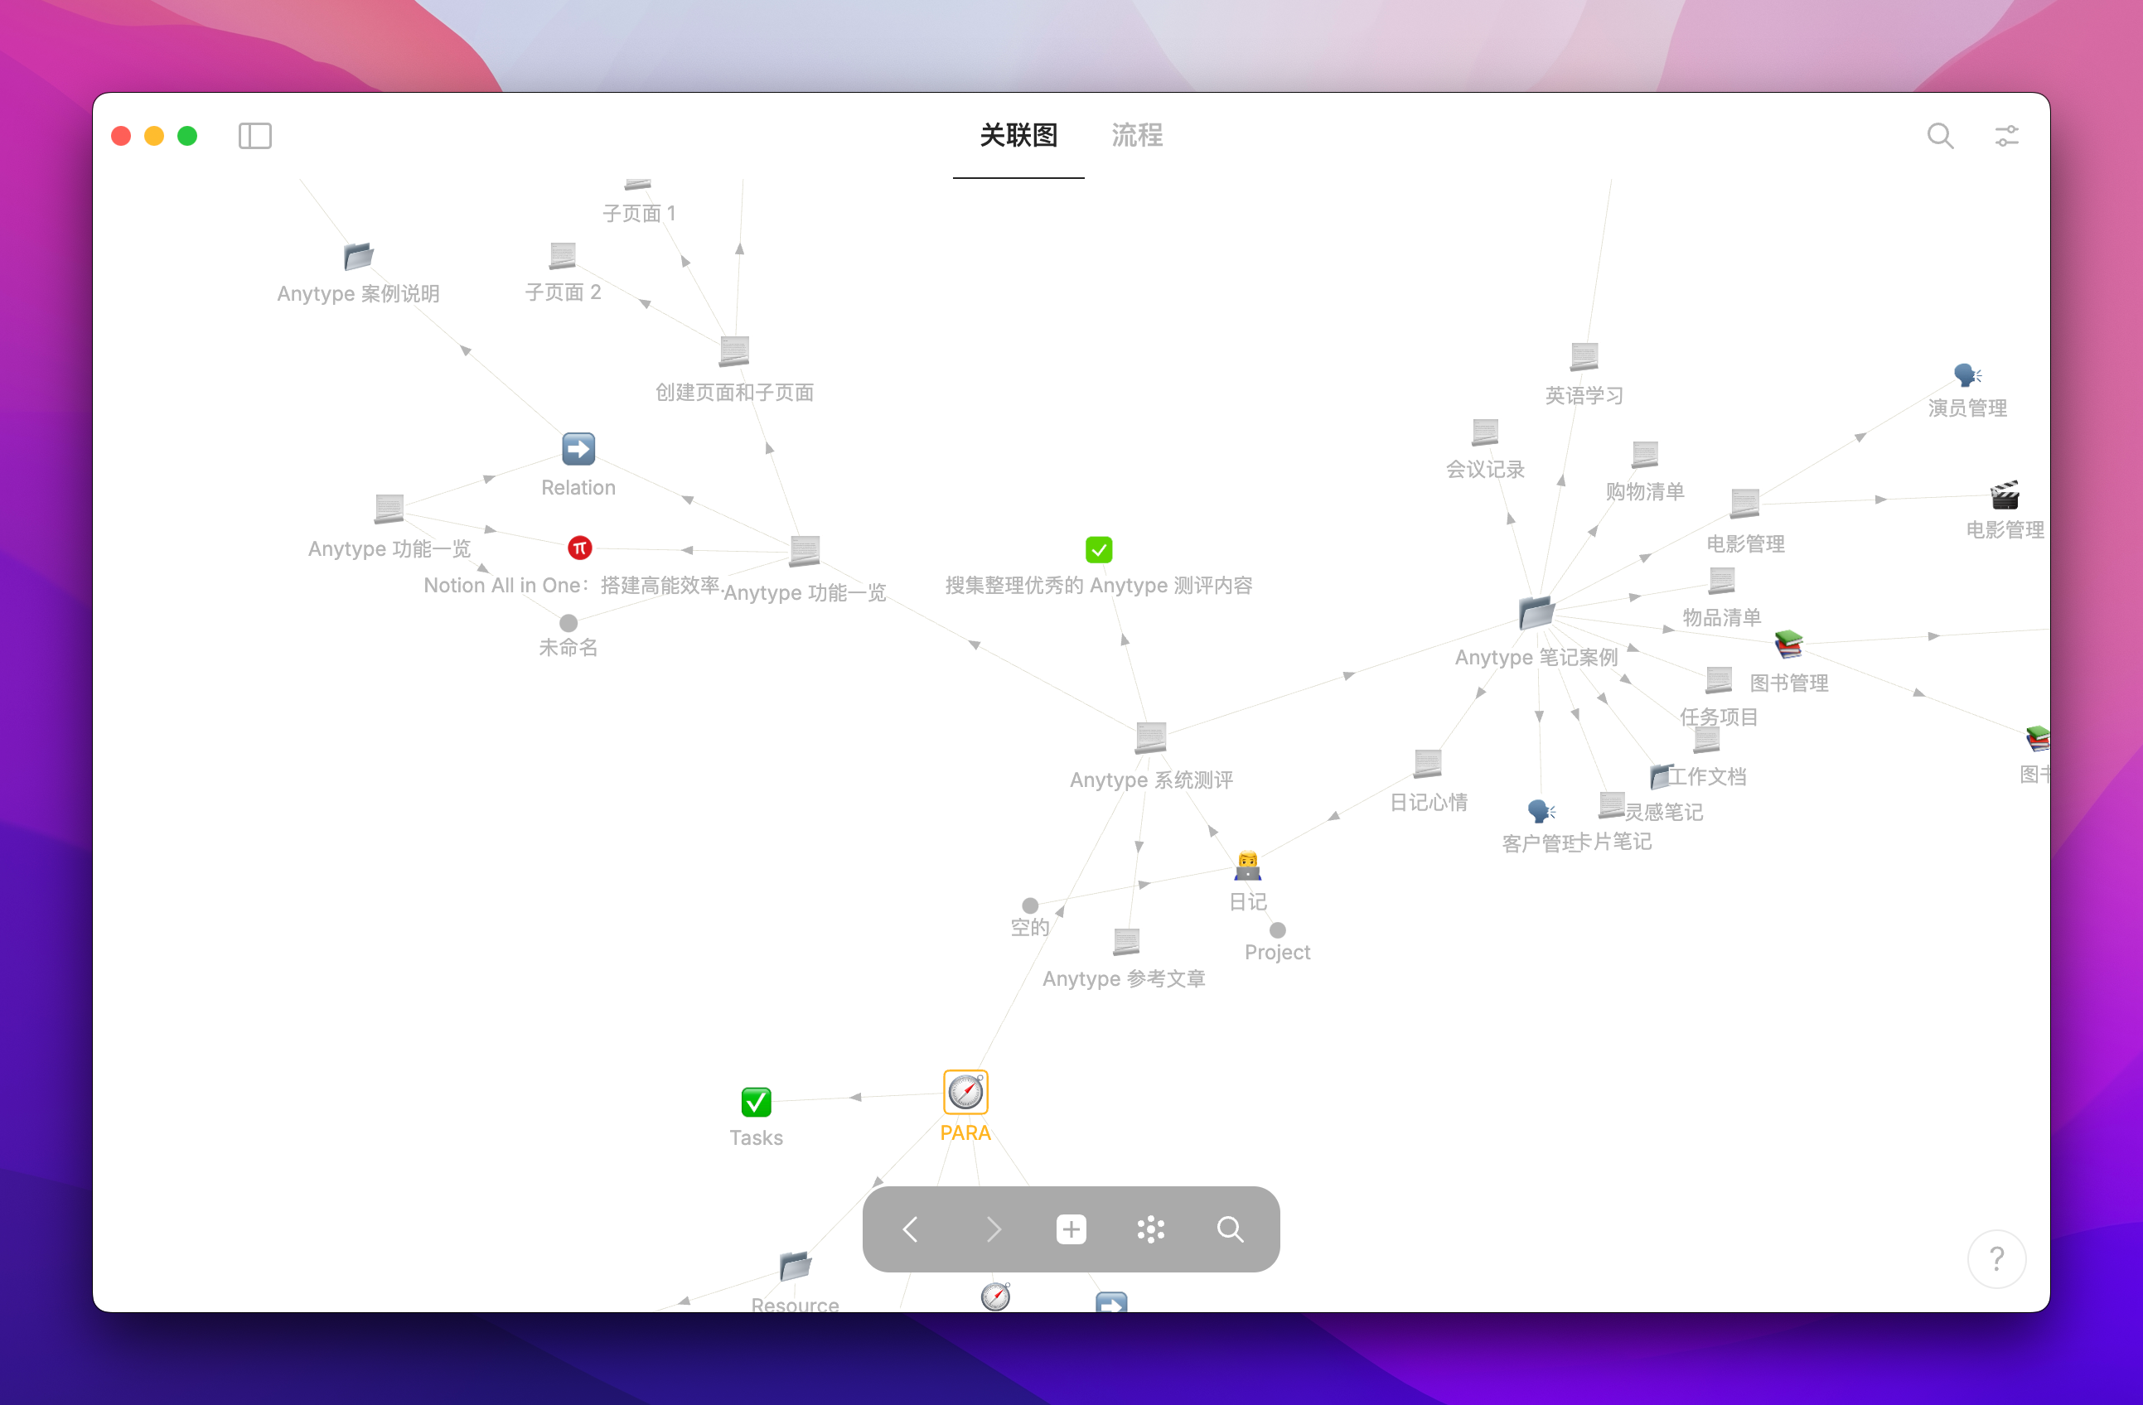
Task: Click the Anytype 功能一览 label beside Notion
Action: [805, 592]
